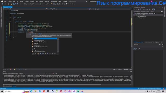166x93 pixels.
Task: Select TimeZoneInfo in IntelliSense list
Action: pyautogui.click(x=45, y=45)
